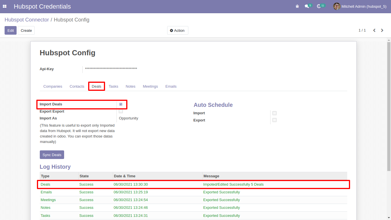This screenshot has width=391, height=220.
Task: Switch to the Emails tab
Action: tap(171, 87)
